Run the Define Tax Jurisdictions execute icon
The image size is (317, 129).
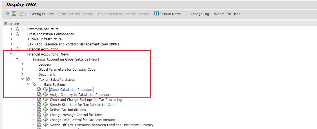(46, 110)
